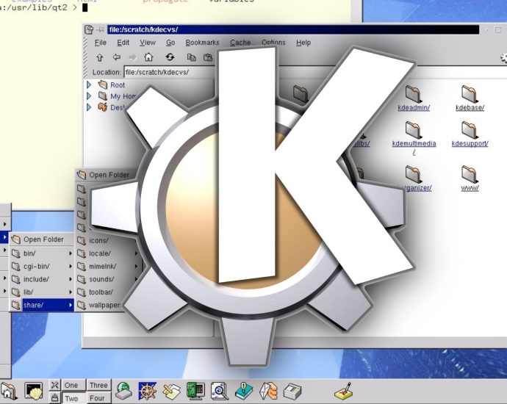Switch to desktop Three in pager

point(98,385)
